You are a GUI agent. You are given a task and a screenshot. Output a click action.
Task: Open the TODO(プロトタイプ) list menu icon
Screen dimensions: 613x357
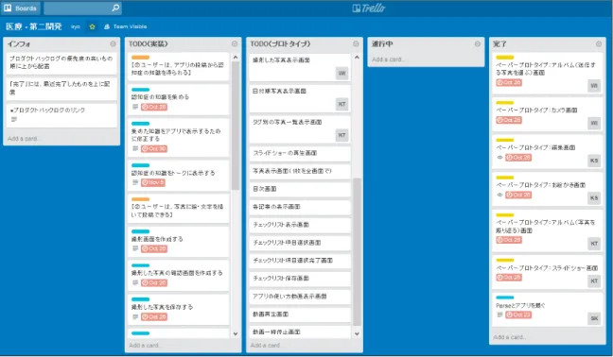[356, 44]
